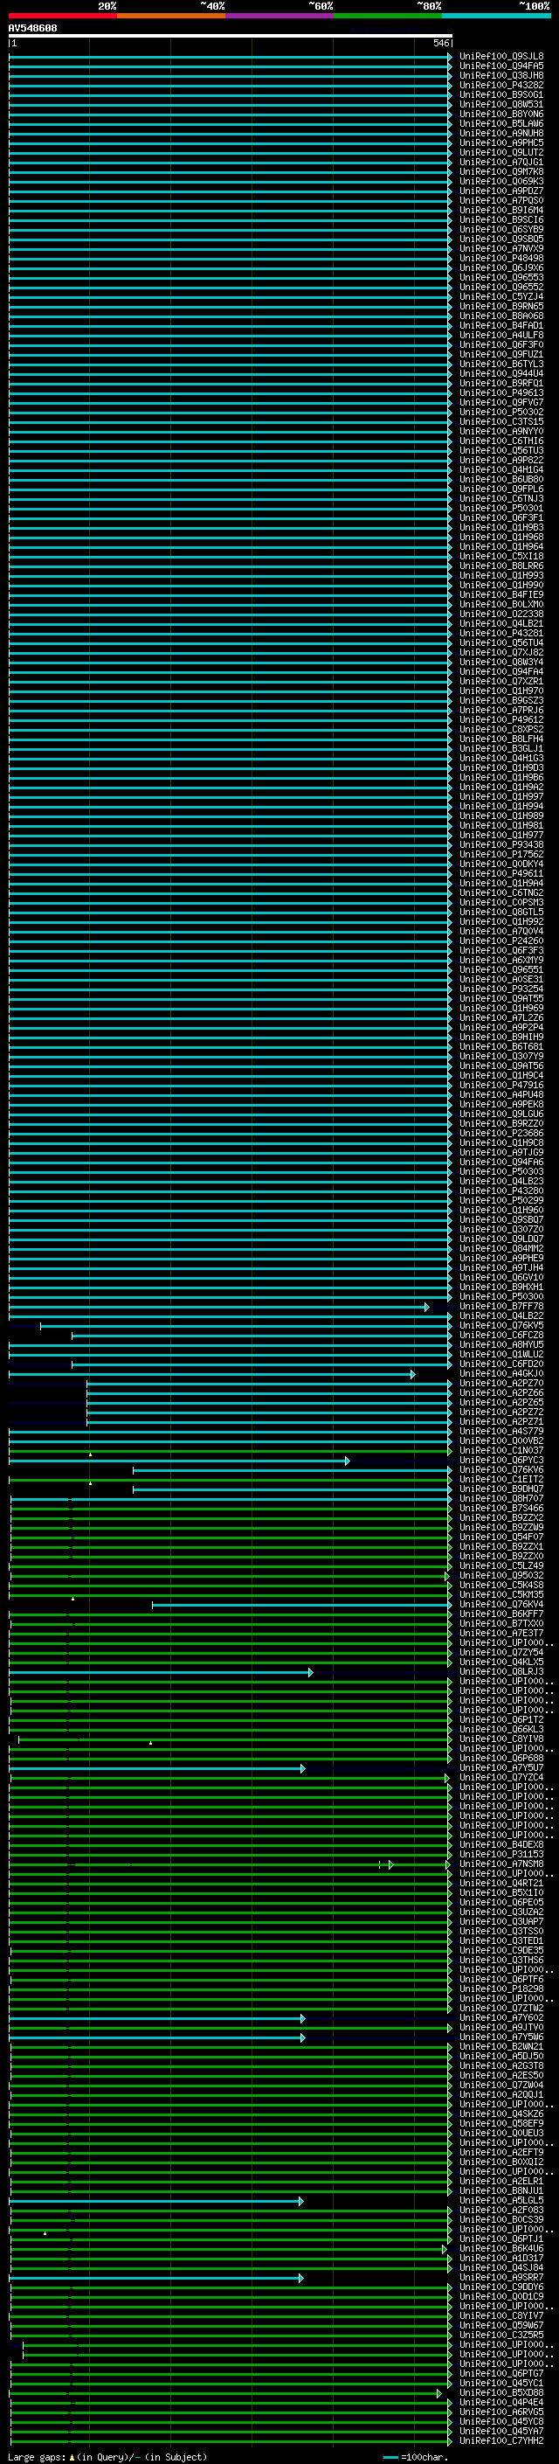Image resolution: width=559 pixels, height=2464 pixels.
Task: Open hit UniRef100_B7FF78
Action: (500, 1306)
